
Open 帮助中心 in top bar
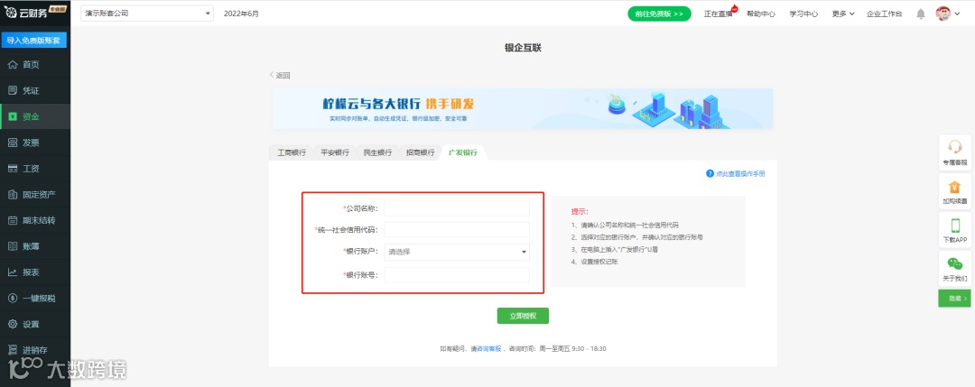click(761, 14)
